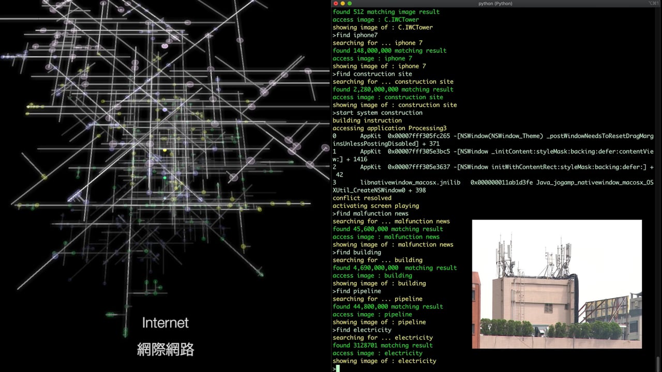Click '>find construction site' command
662x372 pixels.
pos(372,74)
